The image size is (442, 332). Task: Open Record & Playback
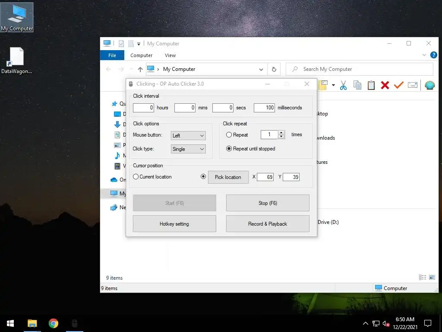pos(268,224)
